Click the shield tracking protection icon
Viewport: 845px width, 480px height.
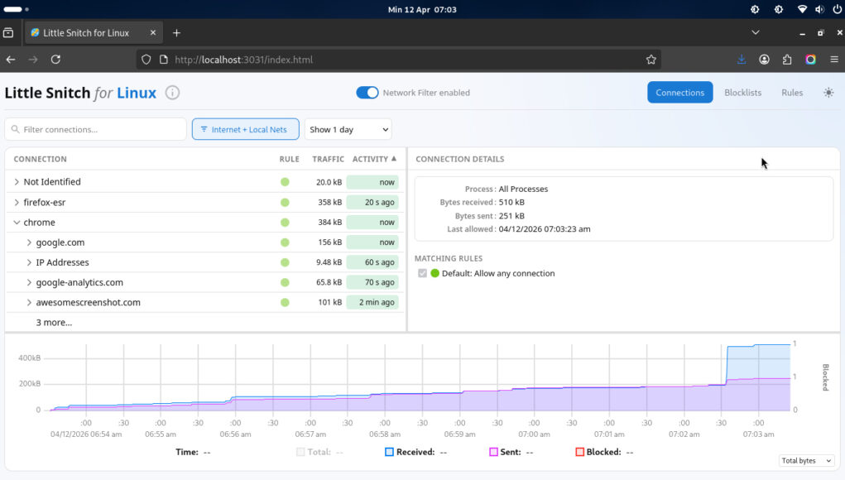(x=146, y=60)
